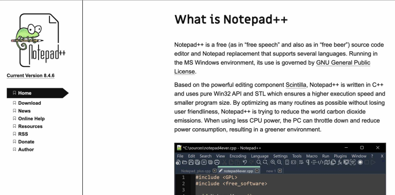The height and width of the screenshot is (195, 395).
Task: Switch to the new 1 tab
Action: [271, 171]
